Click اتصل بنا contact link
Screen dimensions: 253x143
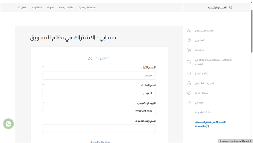22,7
